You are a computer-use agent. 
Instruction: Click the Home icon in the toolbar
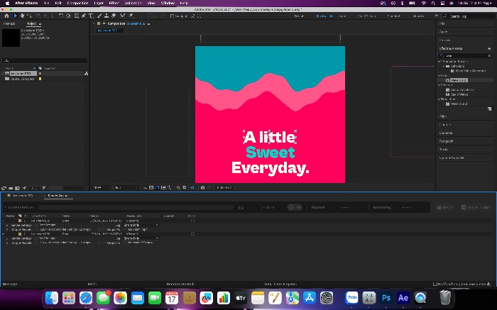click(x=6, y=16)
